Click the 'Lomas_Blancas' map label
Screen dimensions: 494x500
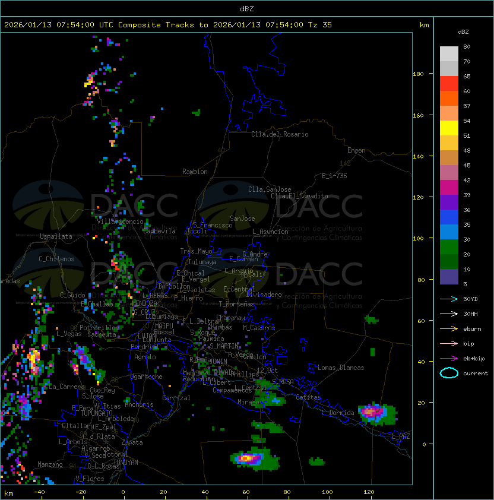point(341,368)
